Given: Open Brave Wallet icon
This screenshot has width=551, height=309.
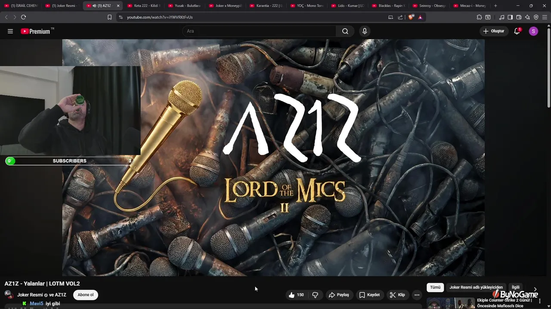Looking at the screenshot, I should [x=519, y=17].
